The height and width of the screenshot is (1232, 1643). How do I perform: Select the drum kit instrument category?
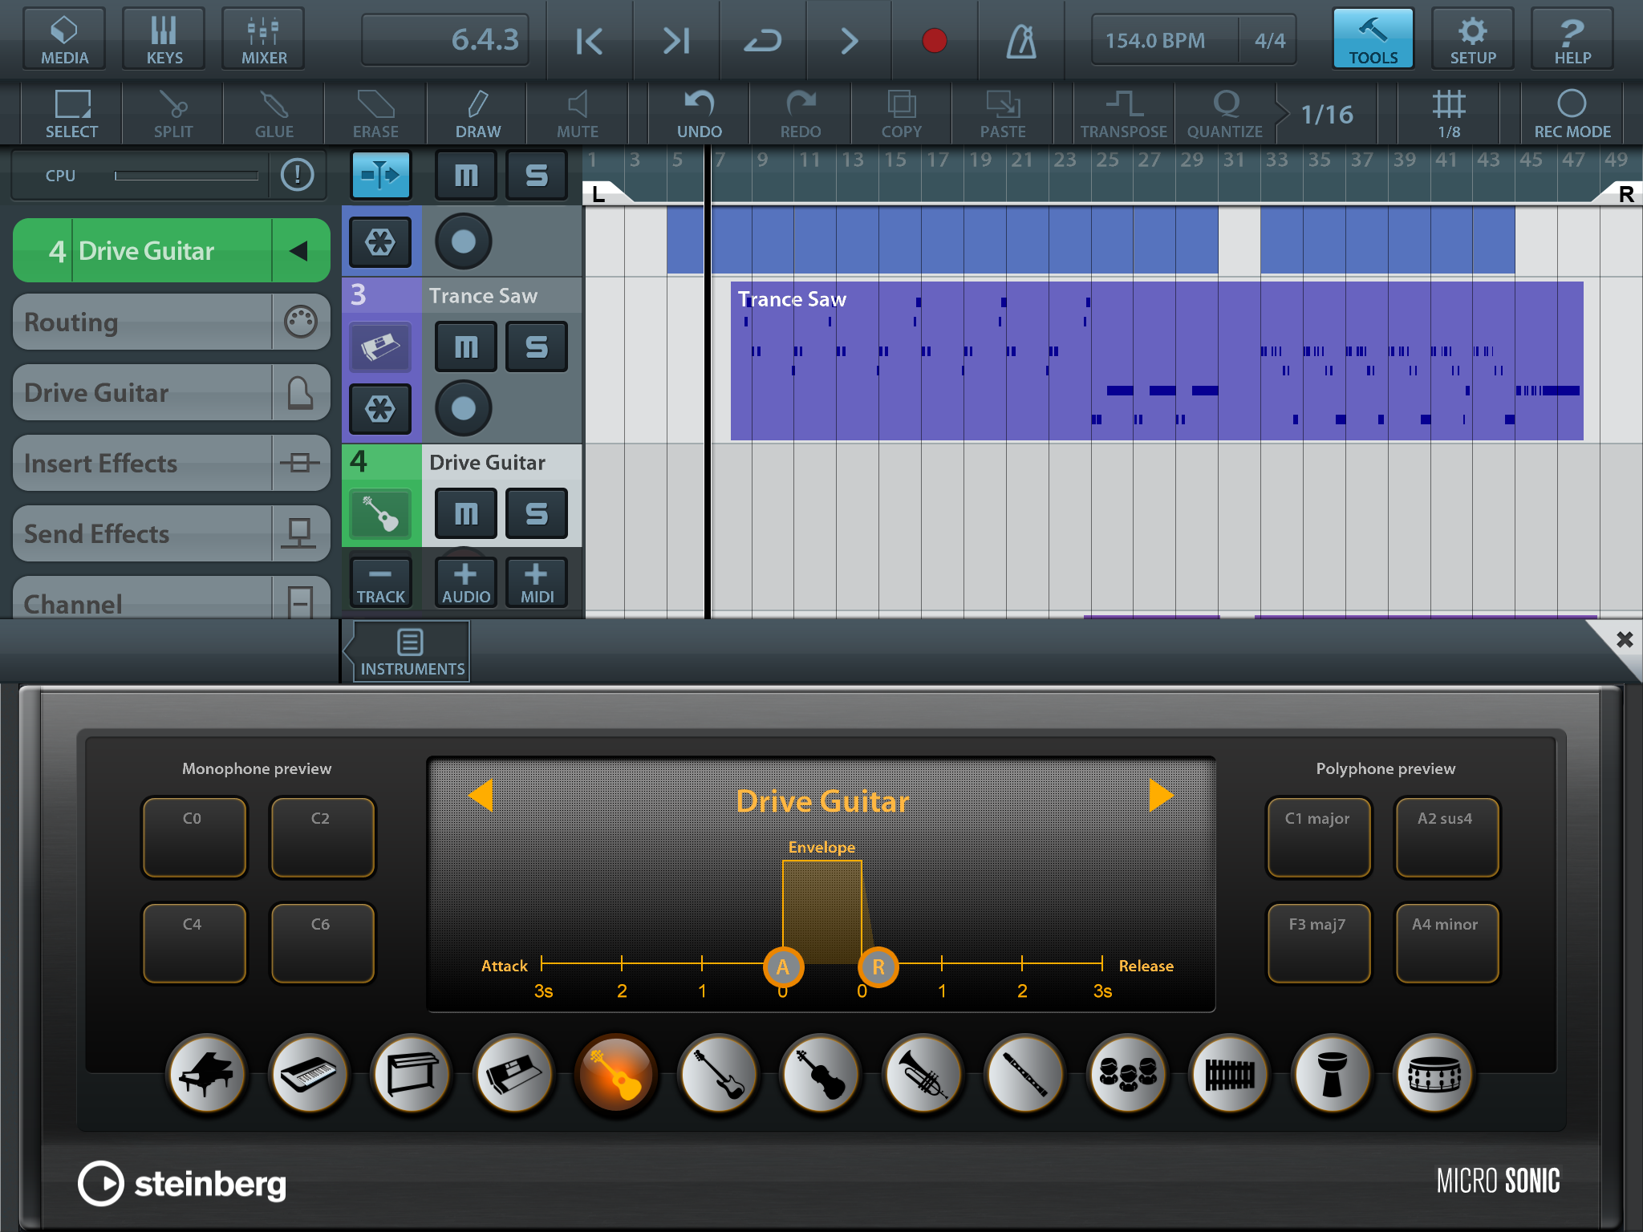point(1434,1075)
